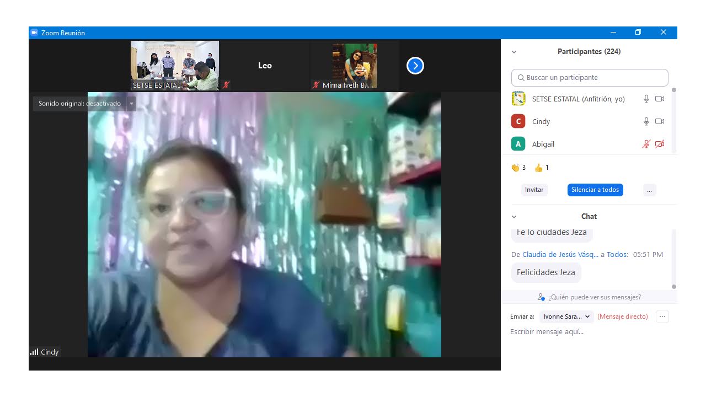
Task: Click Abigail's green A avatar
Action: [518, 144]
